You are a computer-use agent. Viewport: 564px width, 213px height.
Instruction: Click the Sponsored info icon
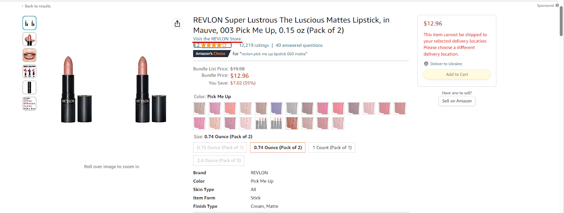point(557,6)
